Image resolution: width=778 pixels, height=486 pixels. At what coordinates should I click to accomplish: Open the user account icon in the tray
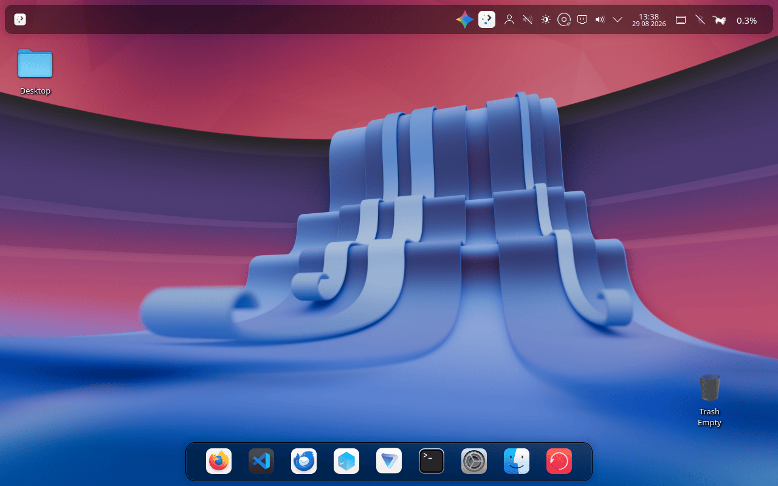(509, 19)
